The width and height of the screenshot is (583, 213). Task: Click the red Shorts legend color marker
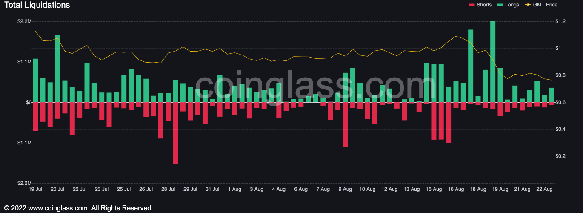(472, 5)
